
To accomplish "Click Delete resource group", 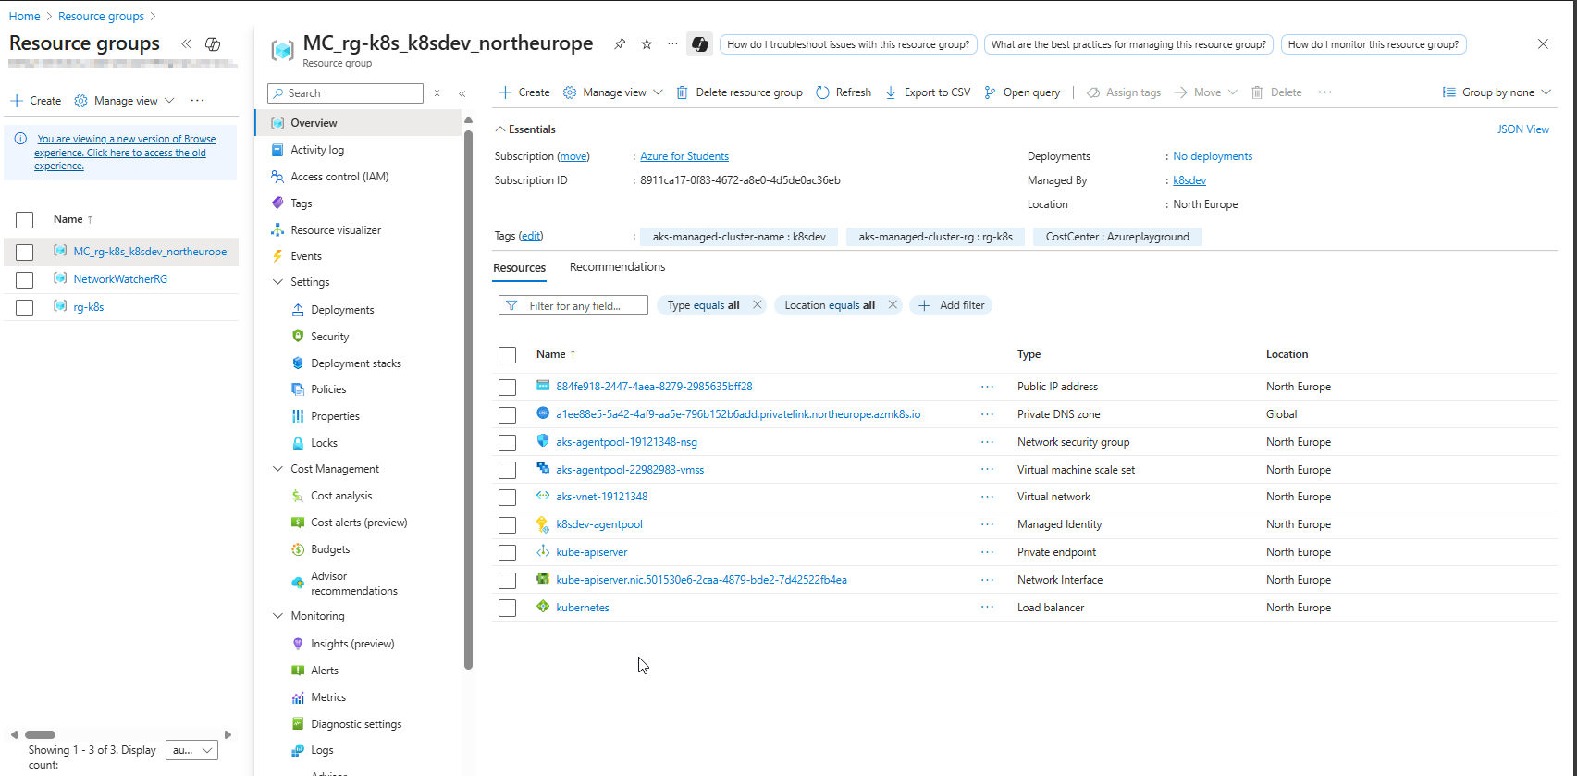I will [x=739, y=92].
